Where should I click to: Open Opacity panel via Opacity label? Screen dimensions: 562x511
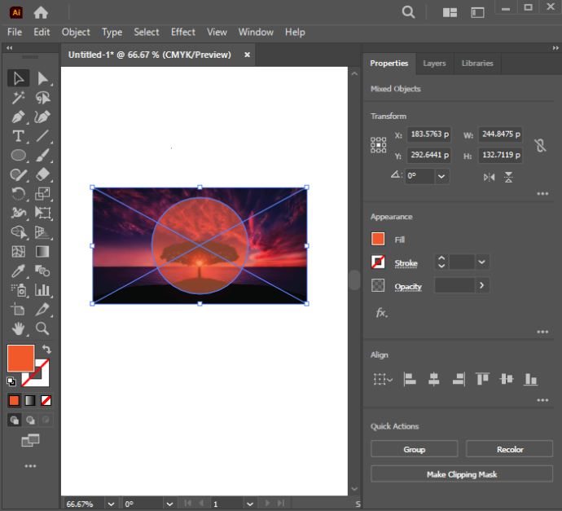pyautogui.click(x=408, y=287)
